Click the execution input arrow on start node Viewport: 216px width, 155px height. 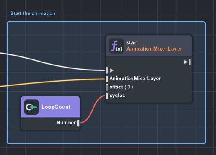click(x=111, y=70)
